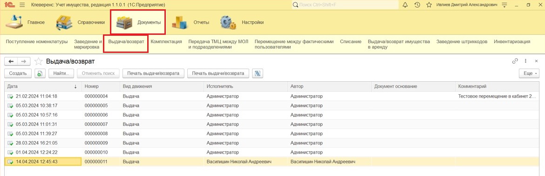
Task: Open the Справочники section
Action: [x=80, y=22]
